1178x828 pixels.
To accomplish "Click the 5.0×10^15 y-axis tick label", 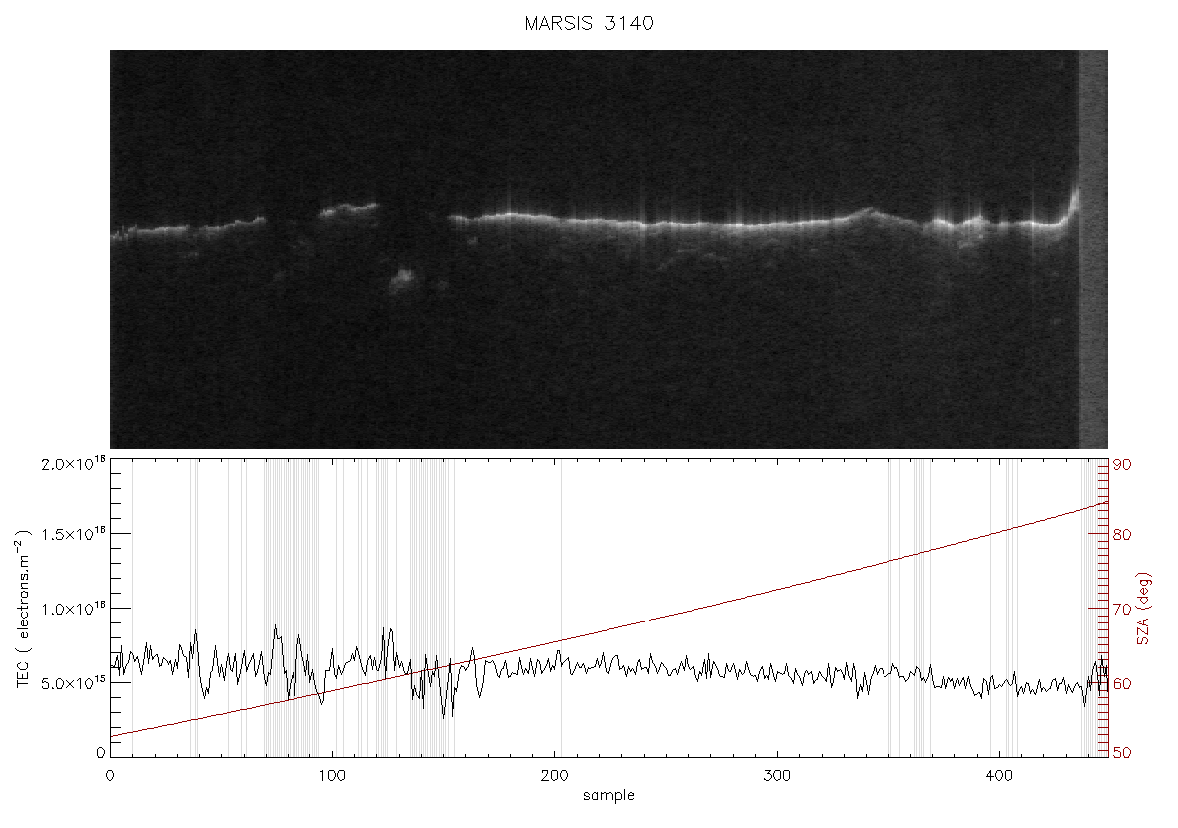I will (73, 682).
